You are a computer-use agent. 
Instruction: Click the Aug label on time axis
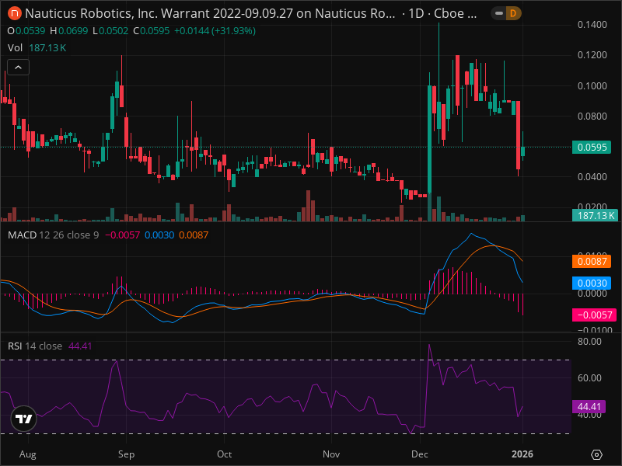[x=28, y=454]
